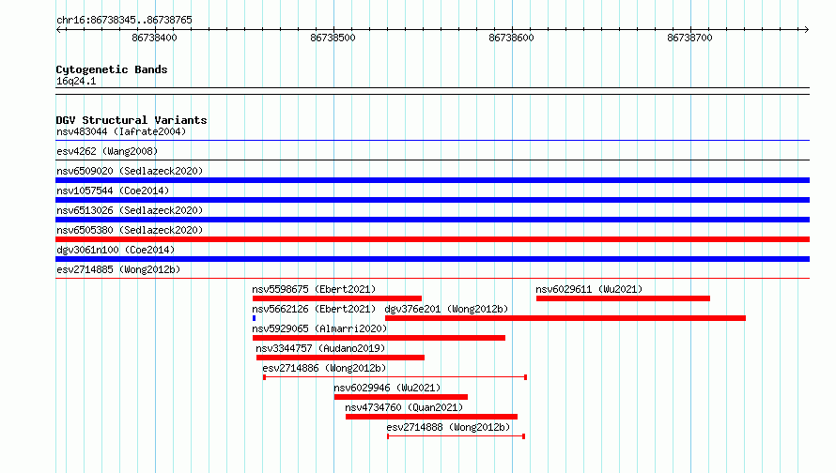Open variant nsv5929065 (Almarri2020) label
The width and height of the screenshot is (836, 473).
point(319,328)
